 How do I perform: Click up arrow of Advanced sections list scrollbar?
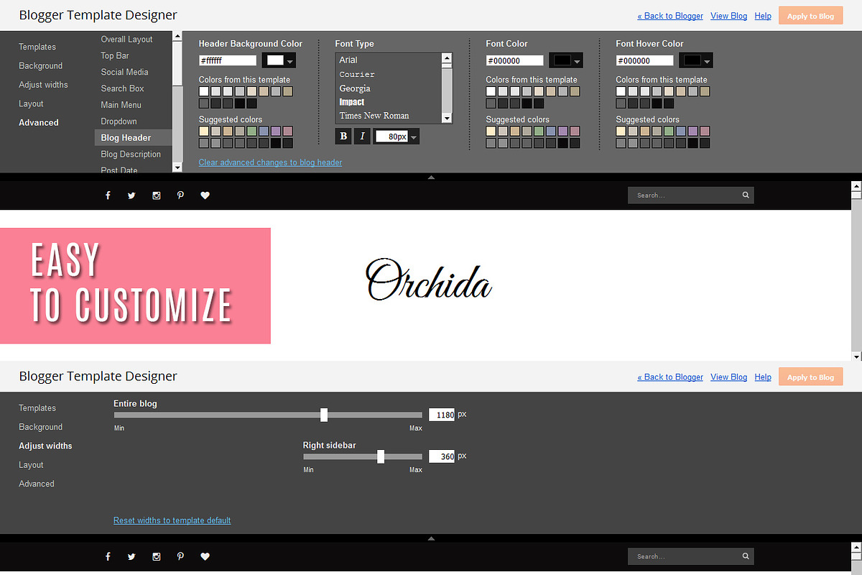177,37
